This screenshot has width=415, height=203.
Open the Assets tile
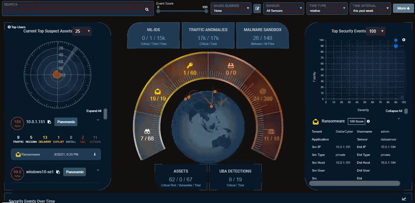pos(181,177)
